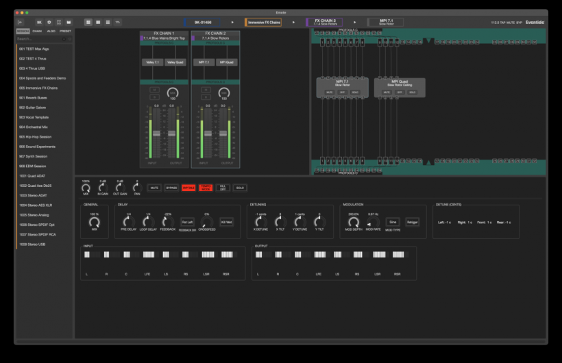Click the favorites heart icon in search

pos(70,39)
